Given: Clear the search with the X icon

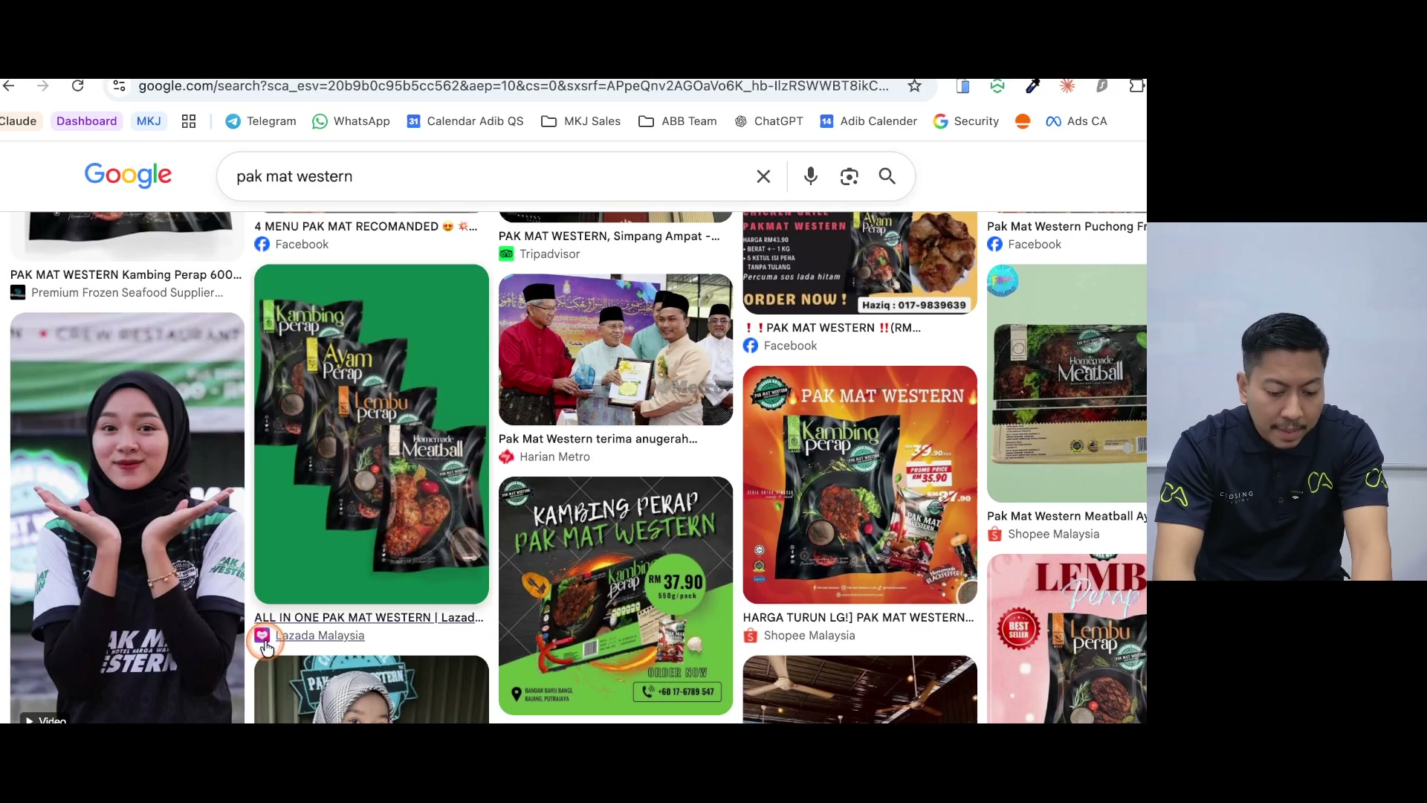Looking at the screenshot, I should coord(763,176).
